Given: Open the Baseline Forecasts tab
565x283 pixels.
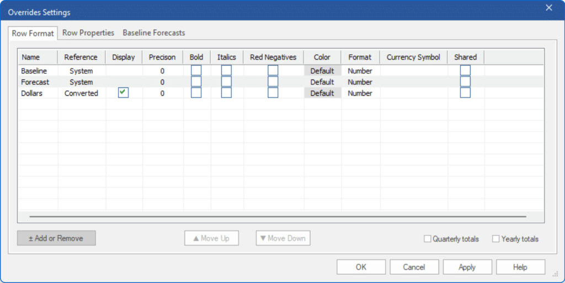Looking at the screenshot, I should (154, 33).
